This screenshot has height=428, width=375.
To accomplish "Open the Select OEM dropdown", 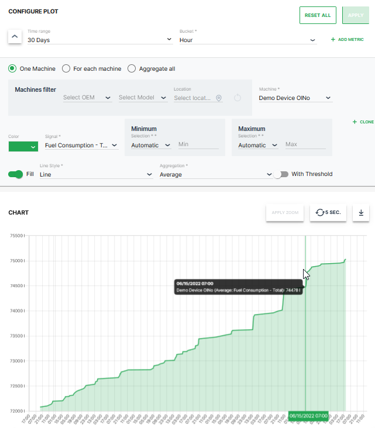I will point(87,98).
